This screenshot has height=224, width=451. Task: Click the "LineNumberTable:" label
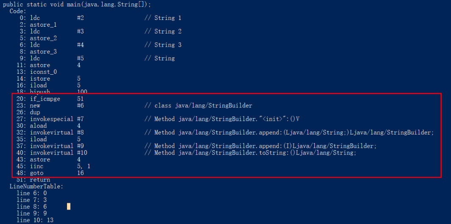pyautogui.click(x=36, y=186)
